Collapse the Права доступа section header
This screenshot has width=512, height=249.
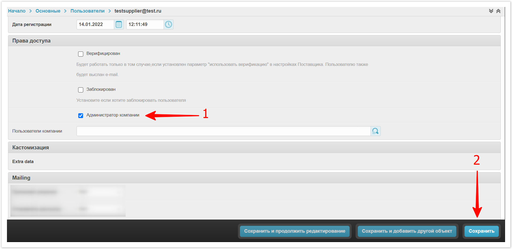[31, 41]
